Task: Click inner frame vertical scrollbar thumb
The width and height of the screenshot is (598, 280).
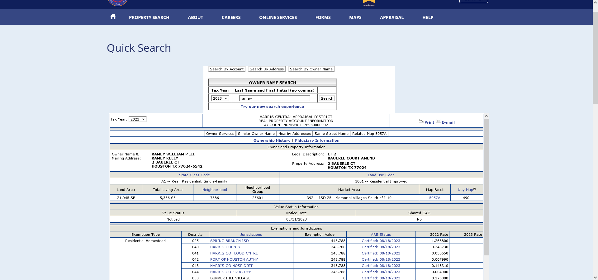Action: [x=486, y=187]
